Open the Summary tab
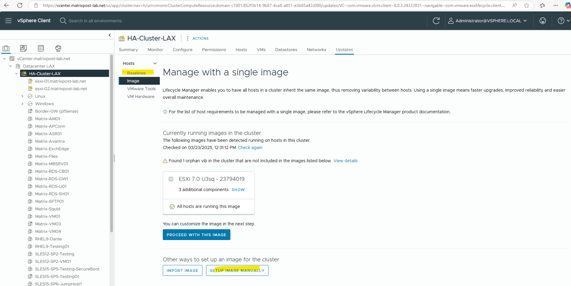 point(128,50)
